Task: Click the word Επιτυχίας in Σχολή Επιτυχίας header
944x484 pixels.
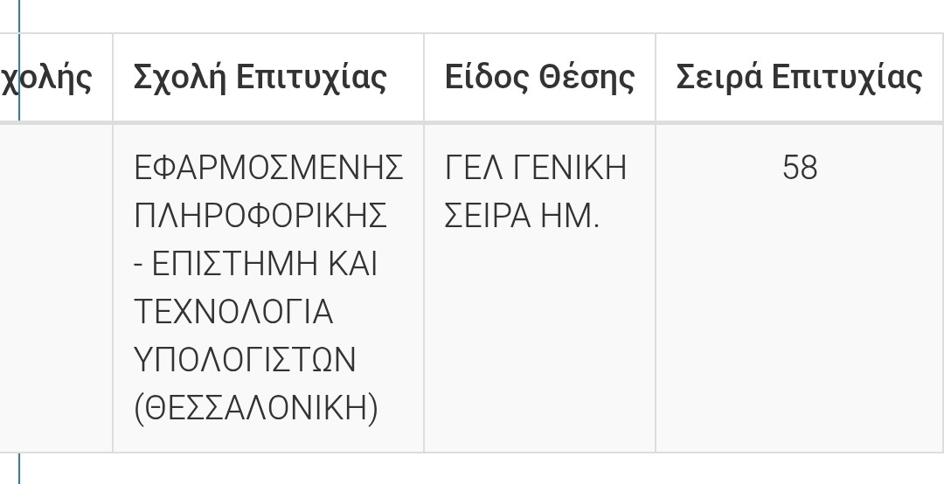Action: [x=310, y=79]
